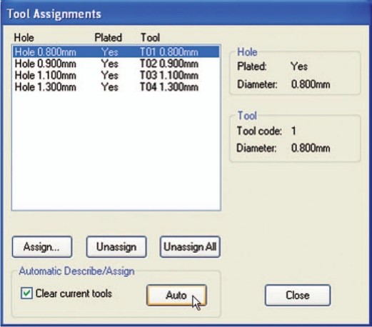Select the Hole 0.800mm row

point(116,52)
